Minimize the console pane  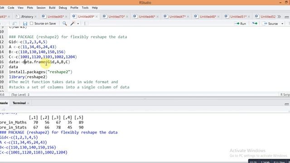(287, 104)
